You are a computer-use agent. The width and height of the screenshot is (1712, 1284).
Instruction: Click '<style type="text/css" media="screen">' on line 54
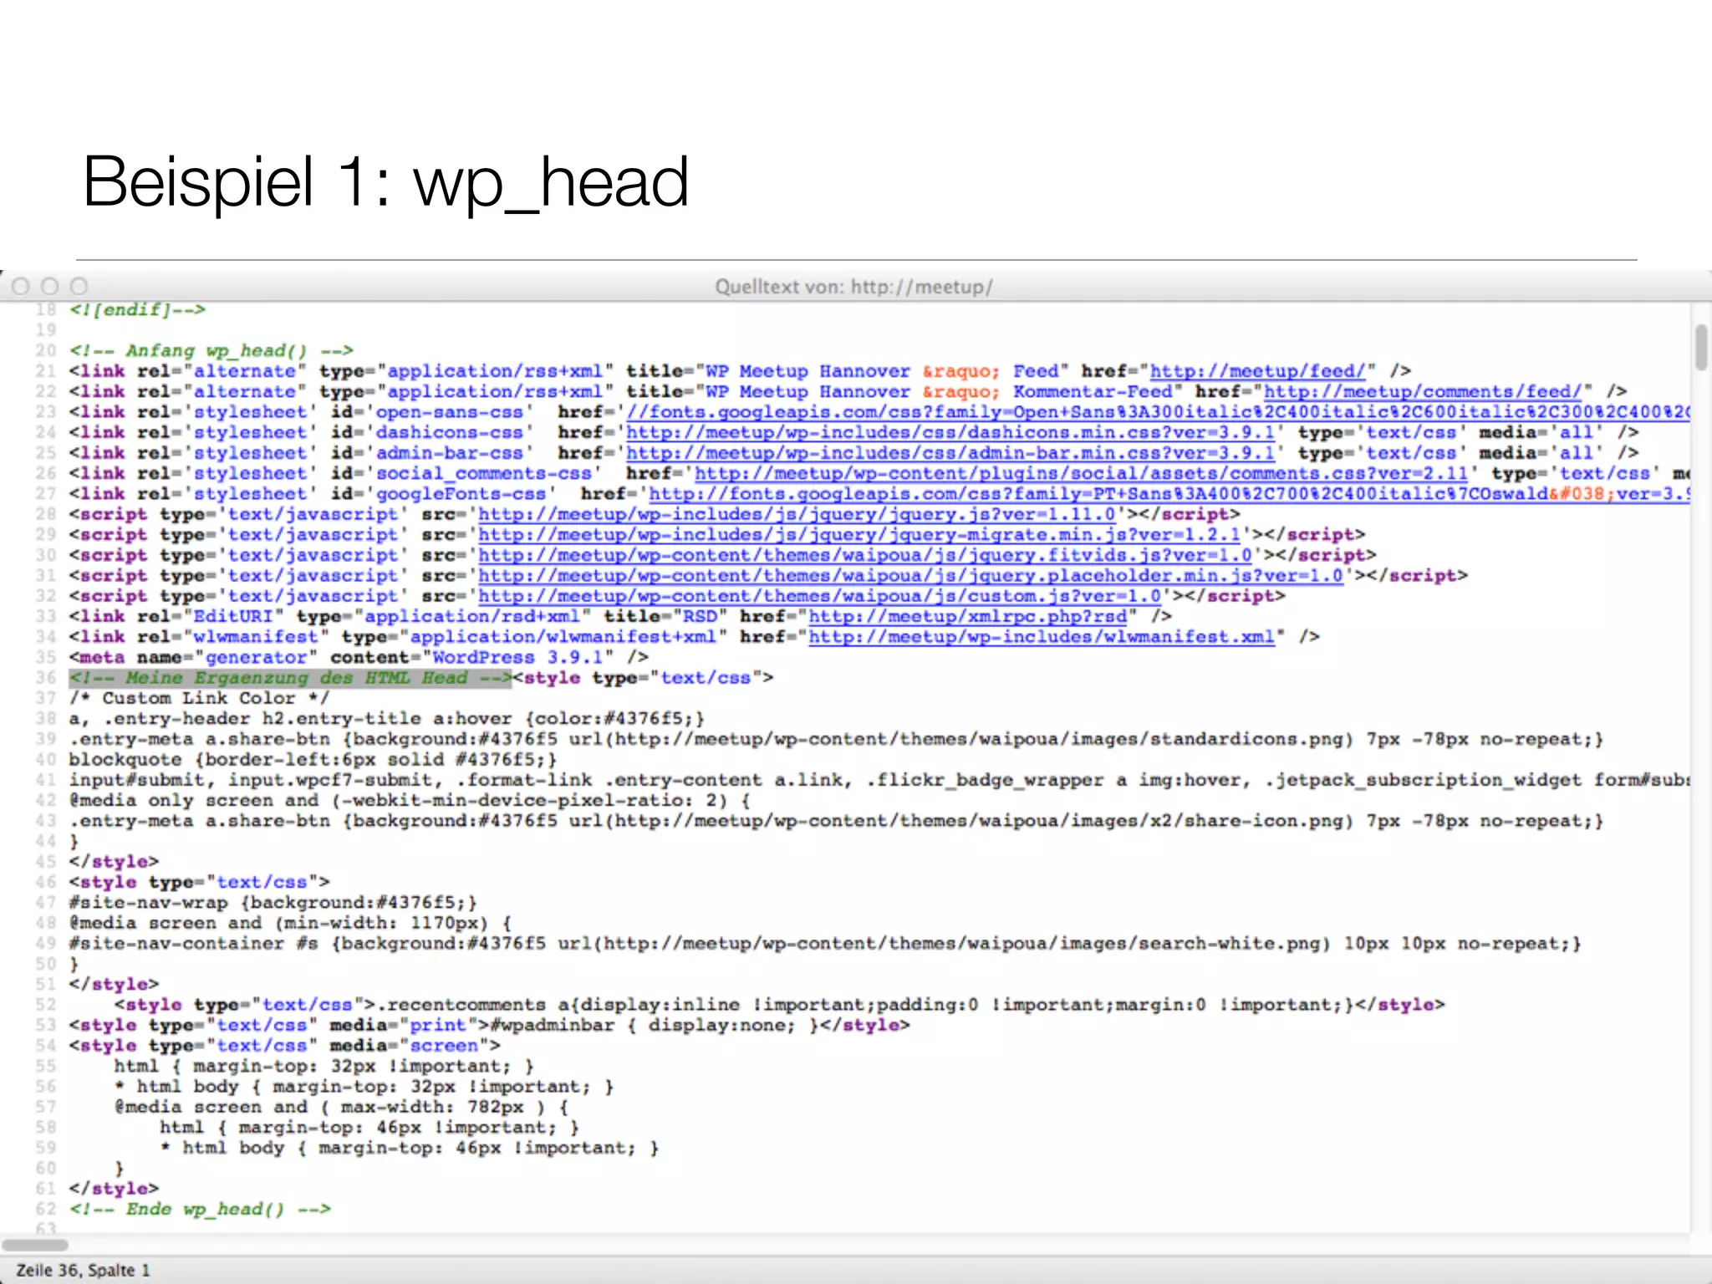click(x=284, y=1046)
